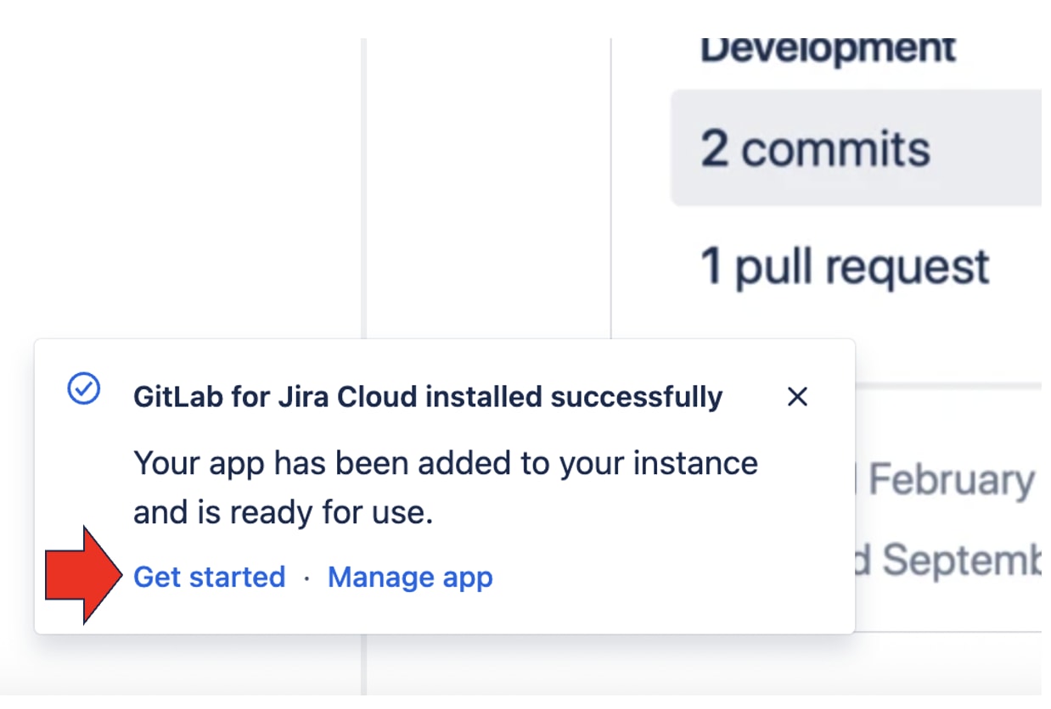Dismiss the GitLab installed notification
1051x709 pixels.
(797, 396)
